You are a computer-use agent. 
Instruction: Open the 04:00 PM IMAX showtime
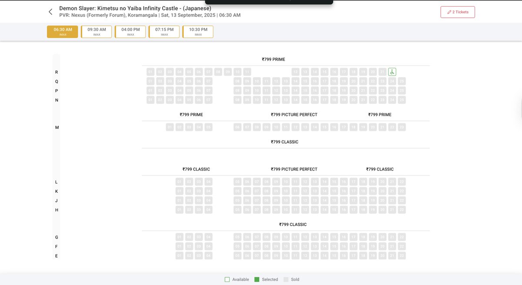[x=130, y=31]
